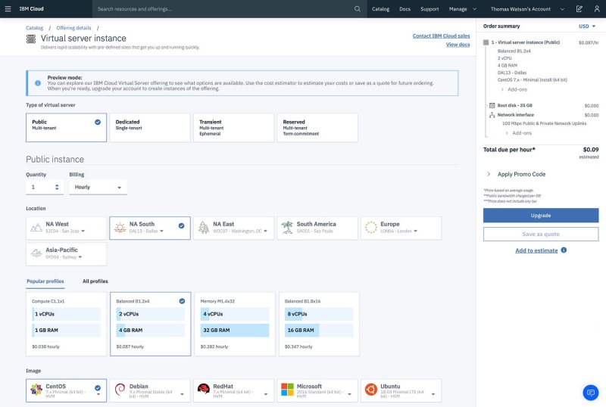Screen dimensions: 606x407
Task: Click the Microsoft Windows logo
Action: coord(287,390)
